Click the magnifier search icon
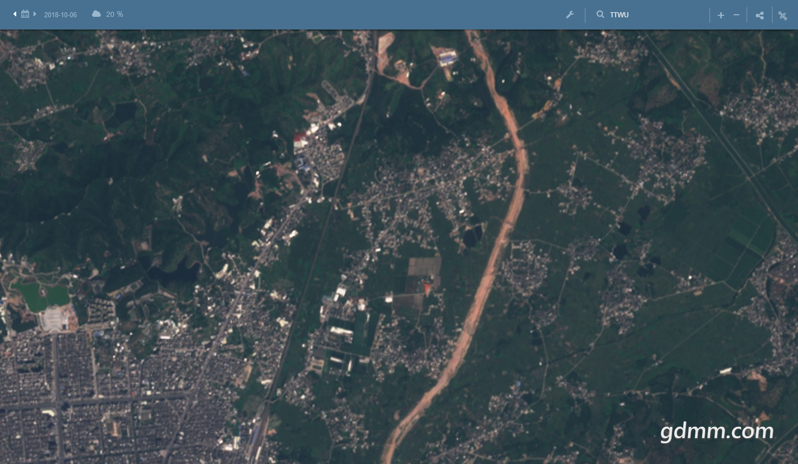798x464 pixels. click(600, 14)
